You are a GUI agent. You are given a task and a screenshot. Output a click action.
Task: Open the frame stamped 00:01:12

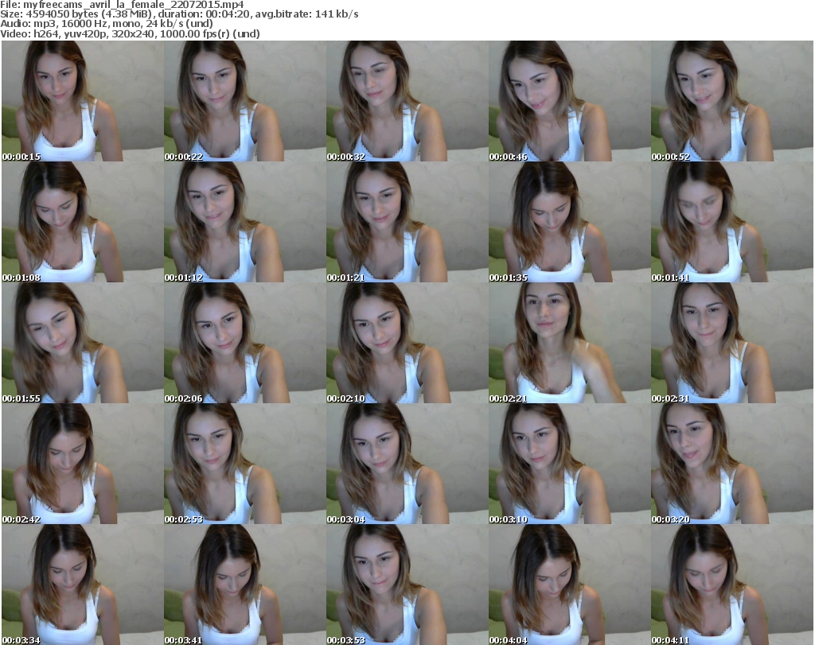pos(245,222)
